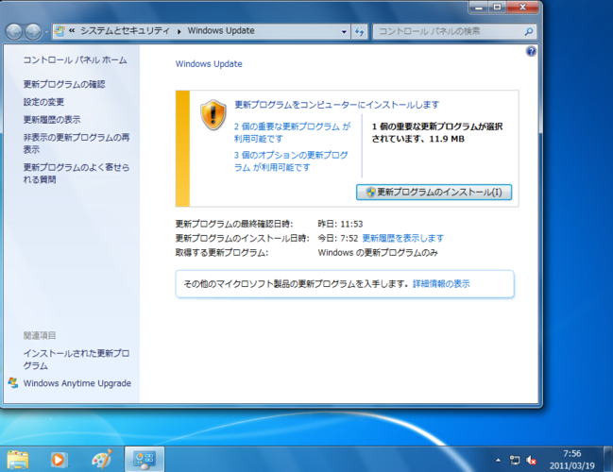
Task: Open the address bar history dropdown
Action: (344, 31)
